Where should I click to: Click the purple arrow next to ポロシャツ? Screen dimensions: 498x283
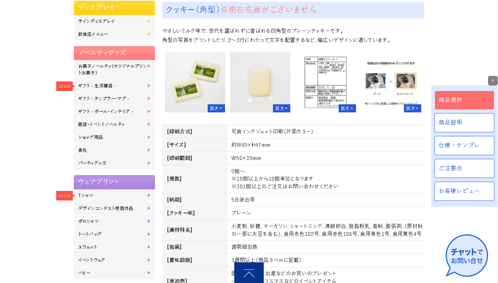(149, 221)
